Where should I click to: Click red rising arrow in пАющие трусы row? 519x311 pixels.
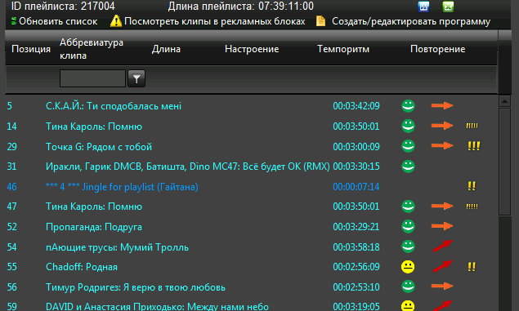tap(442, 246)
